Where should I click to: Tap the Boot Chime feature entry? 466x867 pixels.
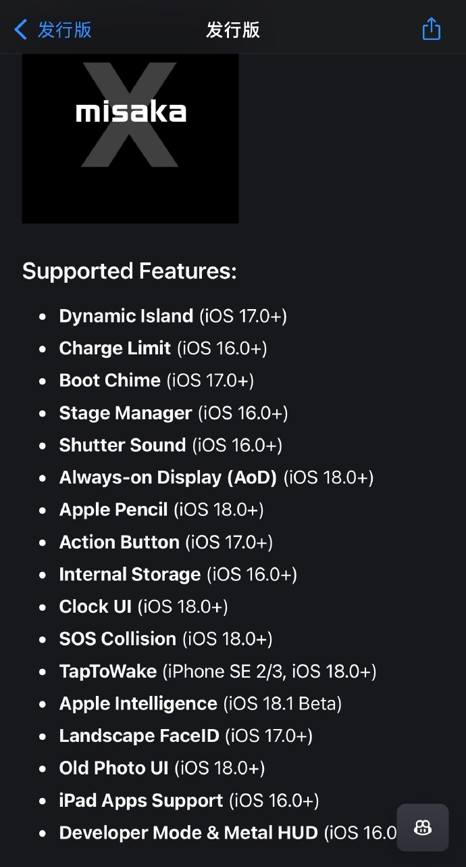(157, 380)
